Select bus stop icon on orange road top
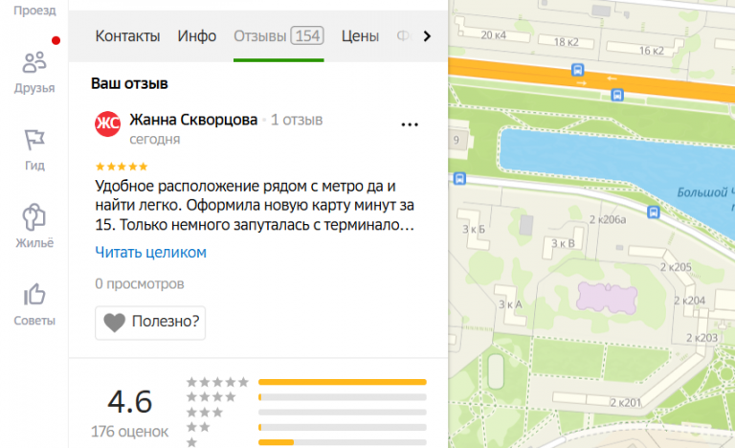The width and height of the screenshot is (735, 448). pos(577,70)
